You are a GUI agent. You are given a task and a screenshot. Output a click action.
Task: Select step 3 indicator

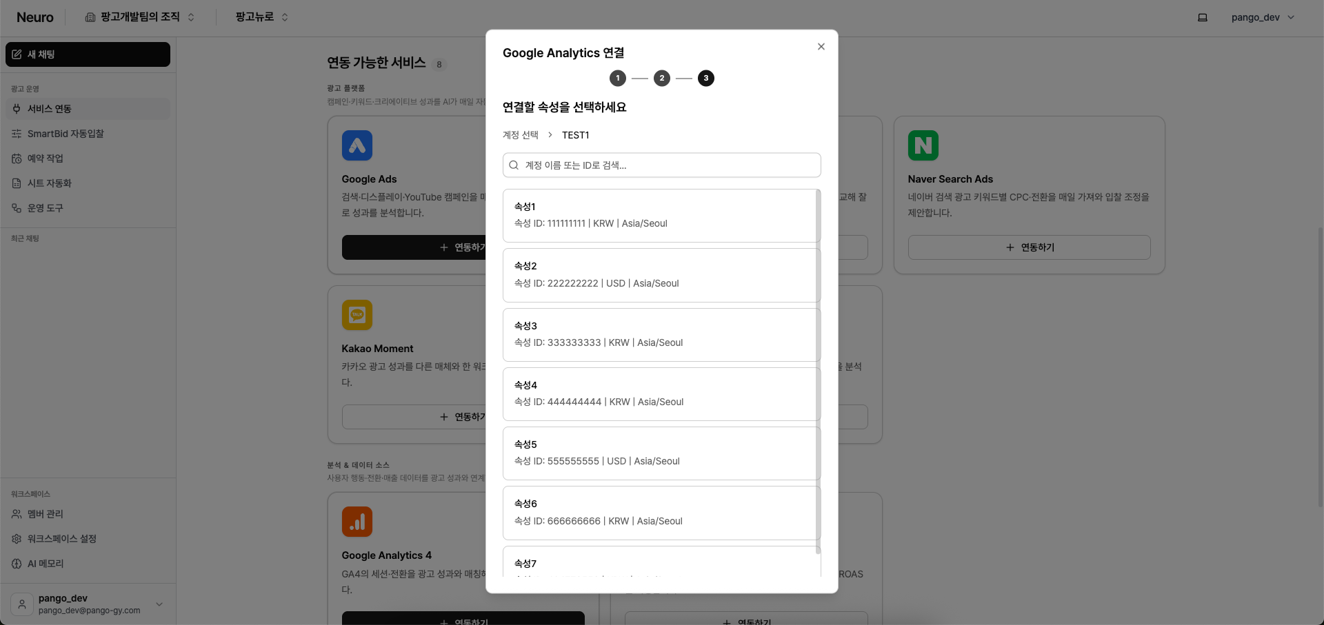pos(706,78)
